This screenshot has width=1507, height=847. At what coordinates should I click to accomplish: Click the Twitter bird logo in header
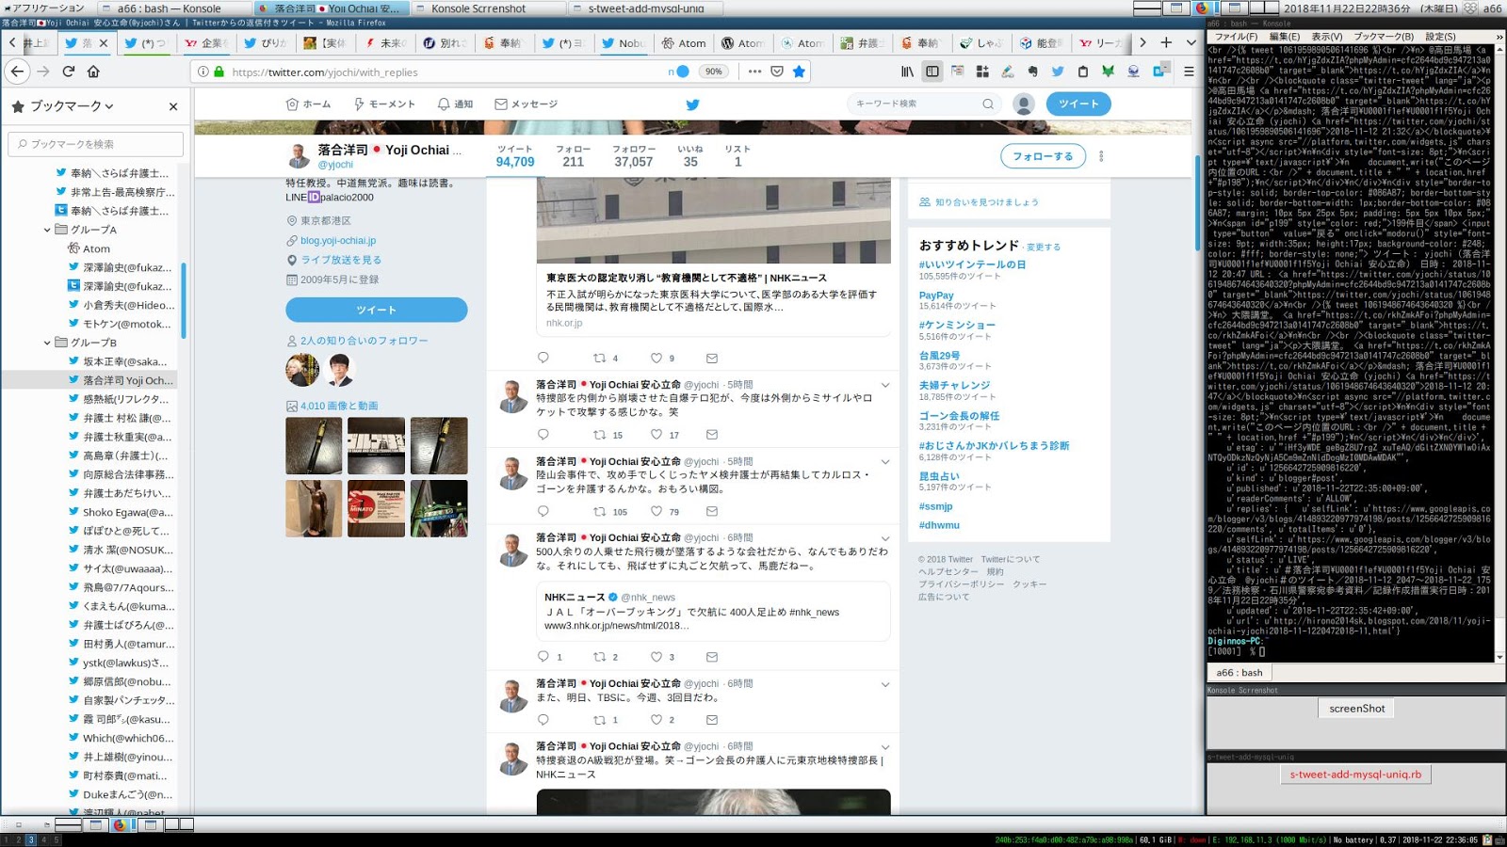point(692,104)
